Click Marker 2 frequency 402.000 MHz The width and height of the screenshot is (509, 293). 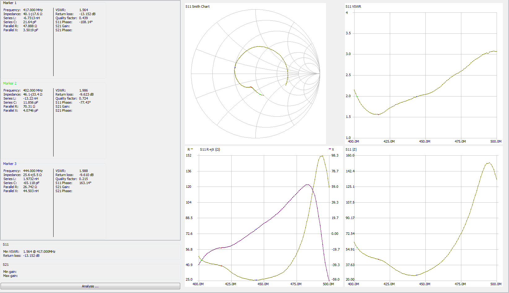click(x=33, y=90)
